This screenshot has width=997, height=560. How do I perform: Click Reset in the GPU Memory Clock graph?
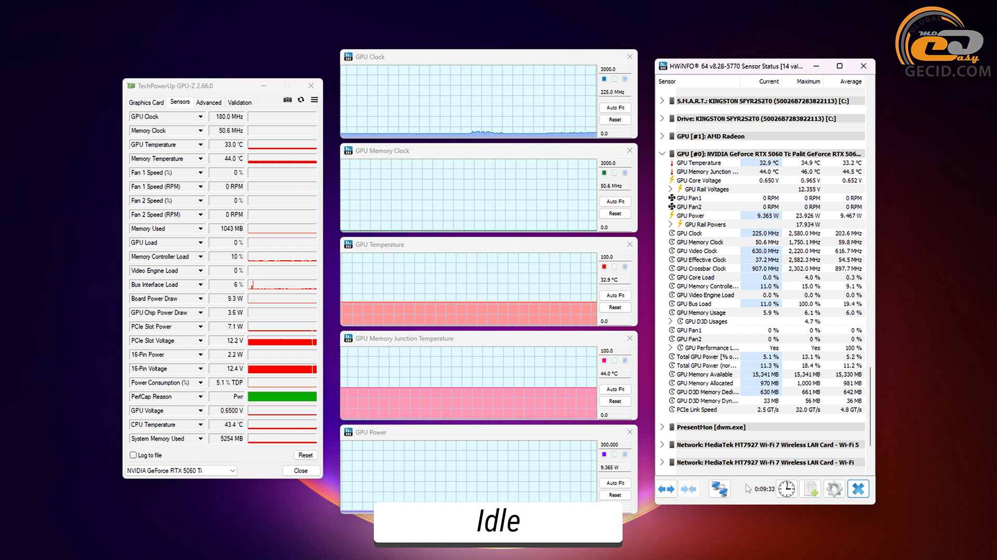tap(615, 214)
